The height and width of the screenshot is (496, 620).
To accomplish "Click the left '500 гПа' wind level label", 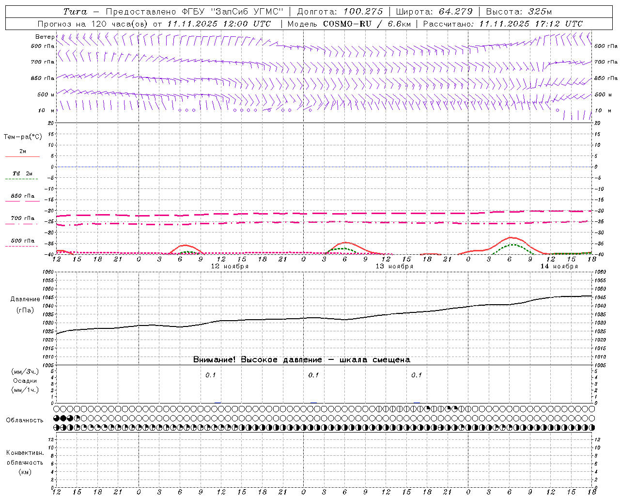I will click(x=43, y=46).
